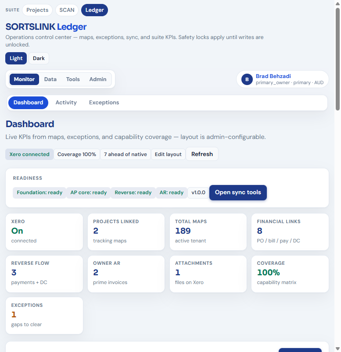341x352 pixels.
Task: Enable the Light theme
Action: click(x=16, y=58)
